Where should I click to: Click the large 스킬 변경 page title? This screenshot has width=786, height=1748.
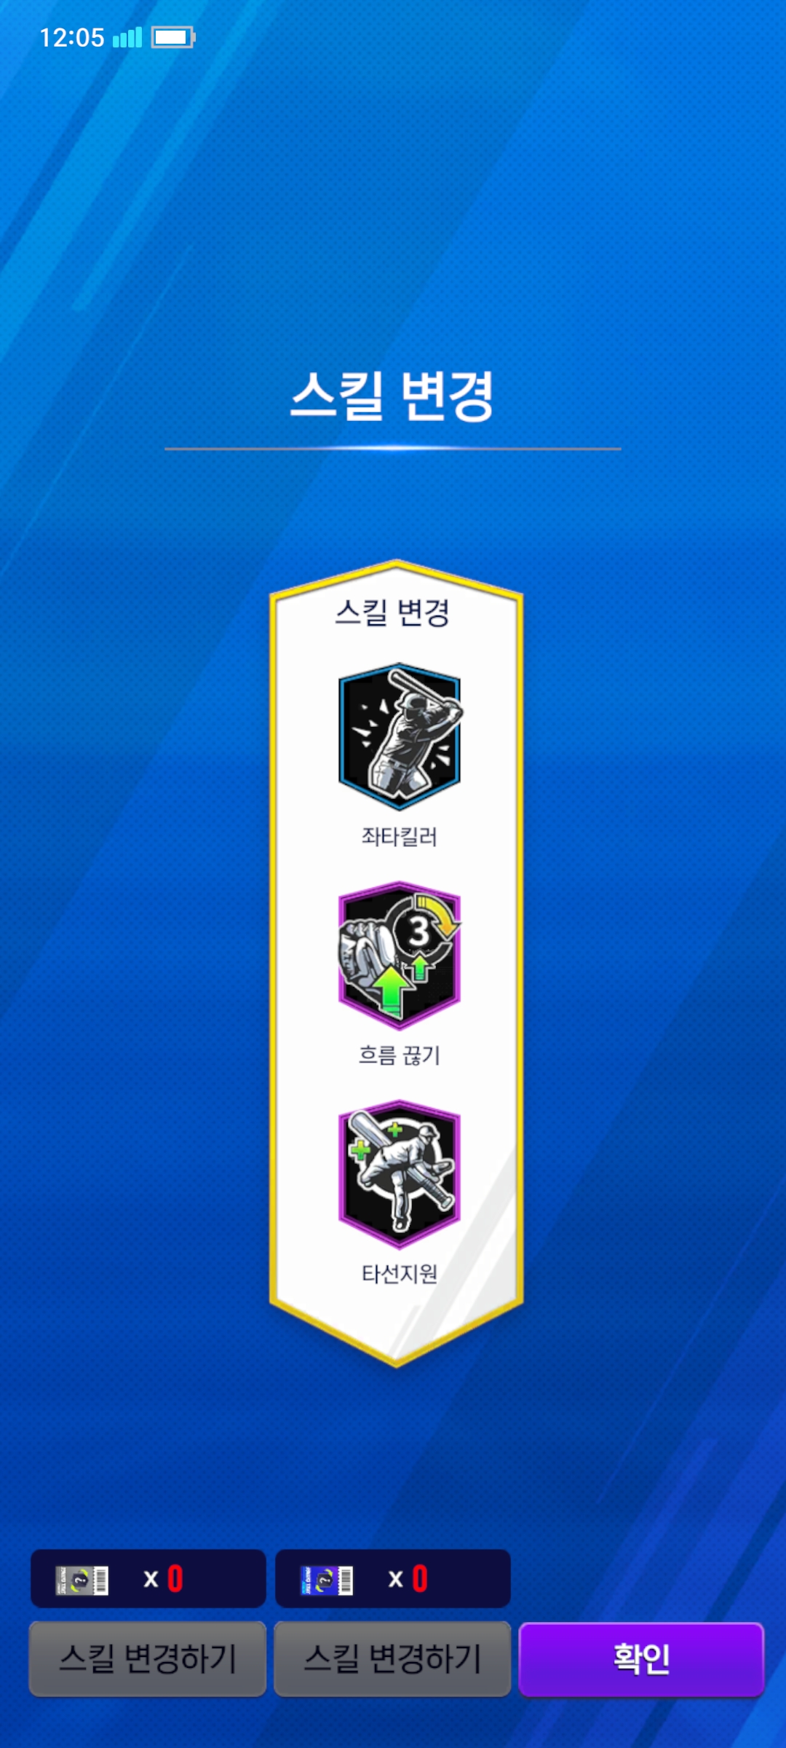tap(392, 395)
